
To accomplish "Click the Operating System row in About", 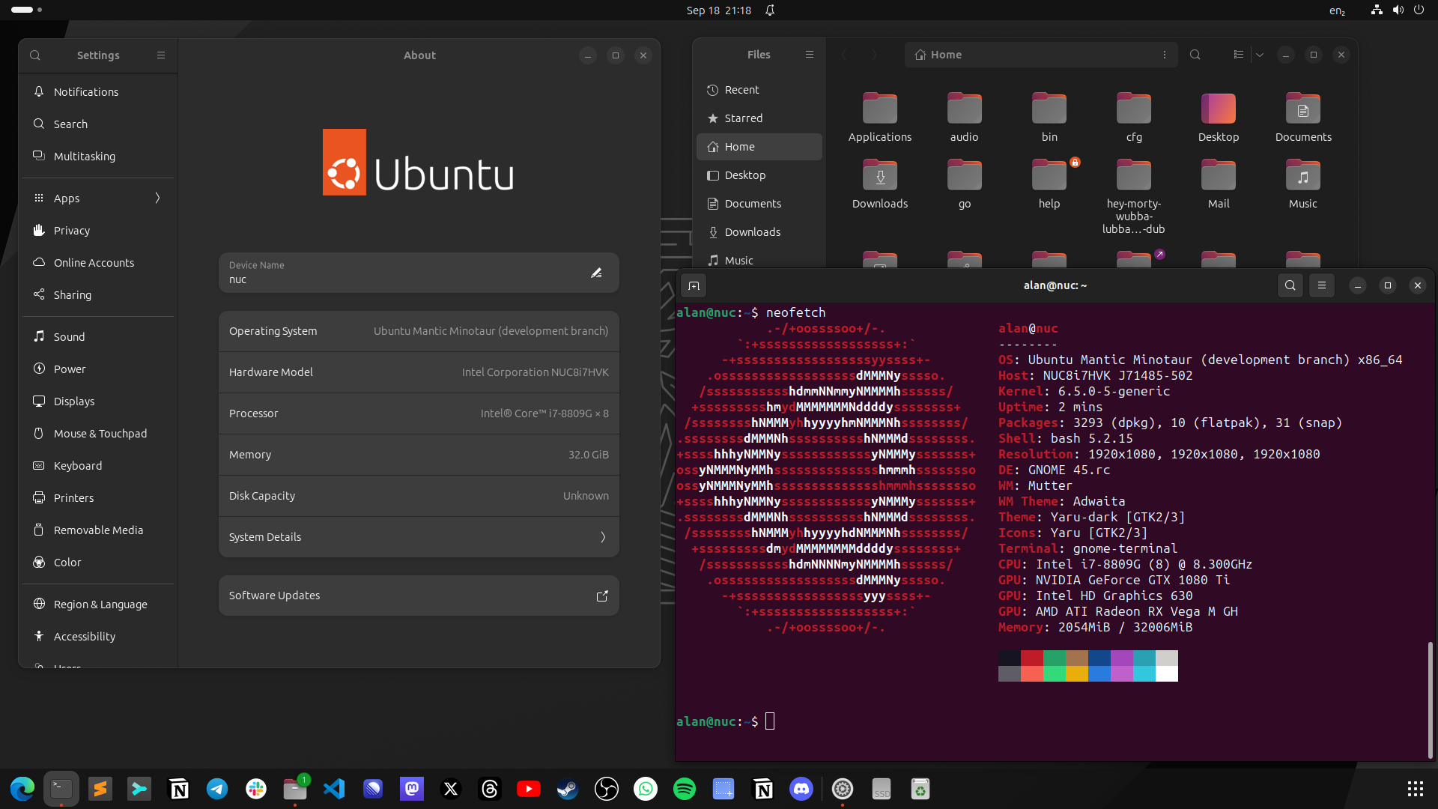I will [x=419, y=331].
